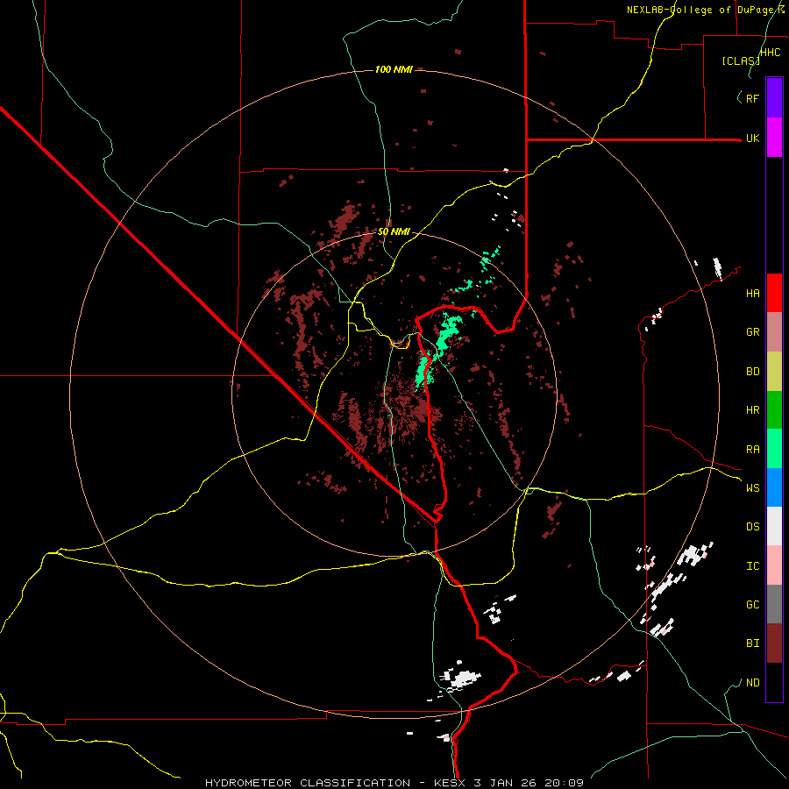Click the RF legend label
Screen dimensions: 789x789
coord(752,98)
